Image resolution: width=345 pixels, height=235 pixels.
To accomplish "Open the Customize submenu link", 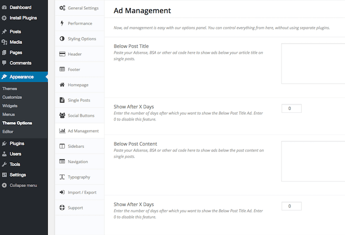I will pos(12,97).
